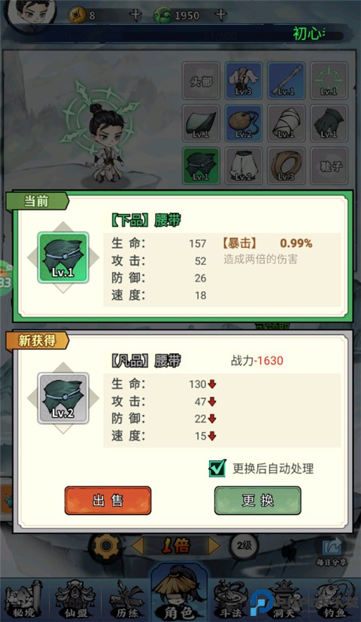Switch to the 斗法 tab
This screenshot has width=361, height=622.
pos(232,599)
